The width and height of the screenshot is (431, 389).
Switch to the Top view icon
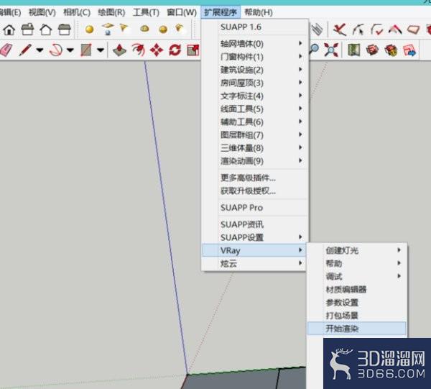(x=27, y=29)
